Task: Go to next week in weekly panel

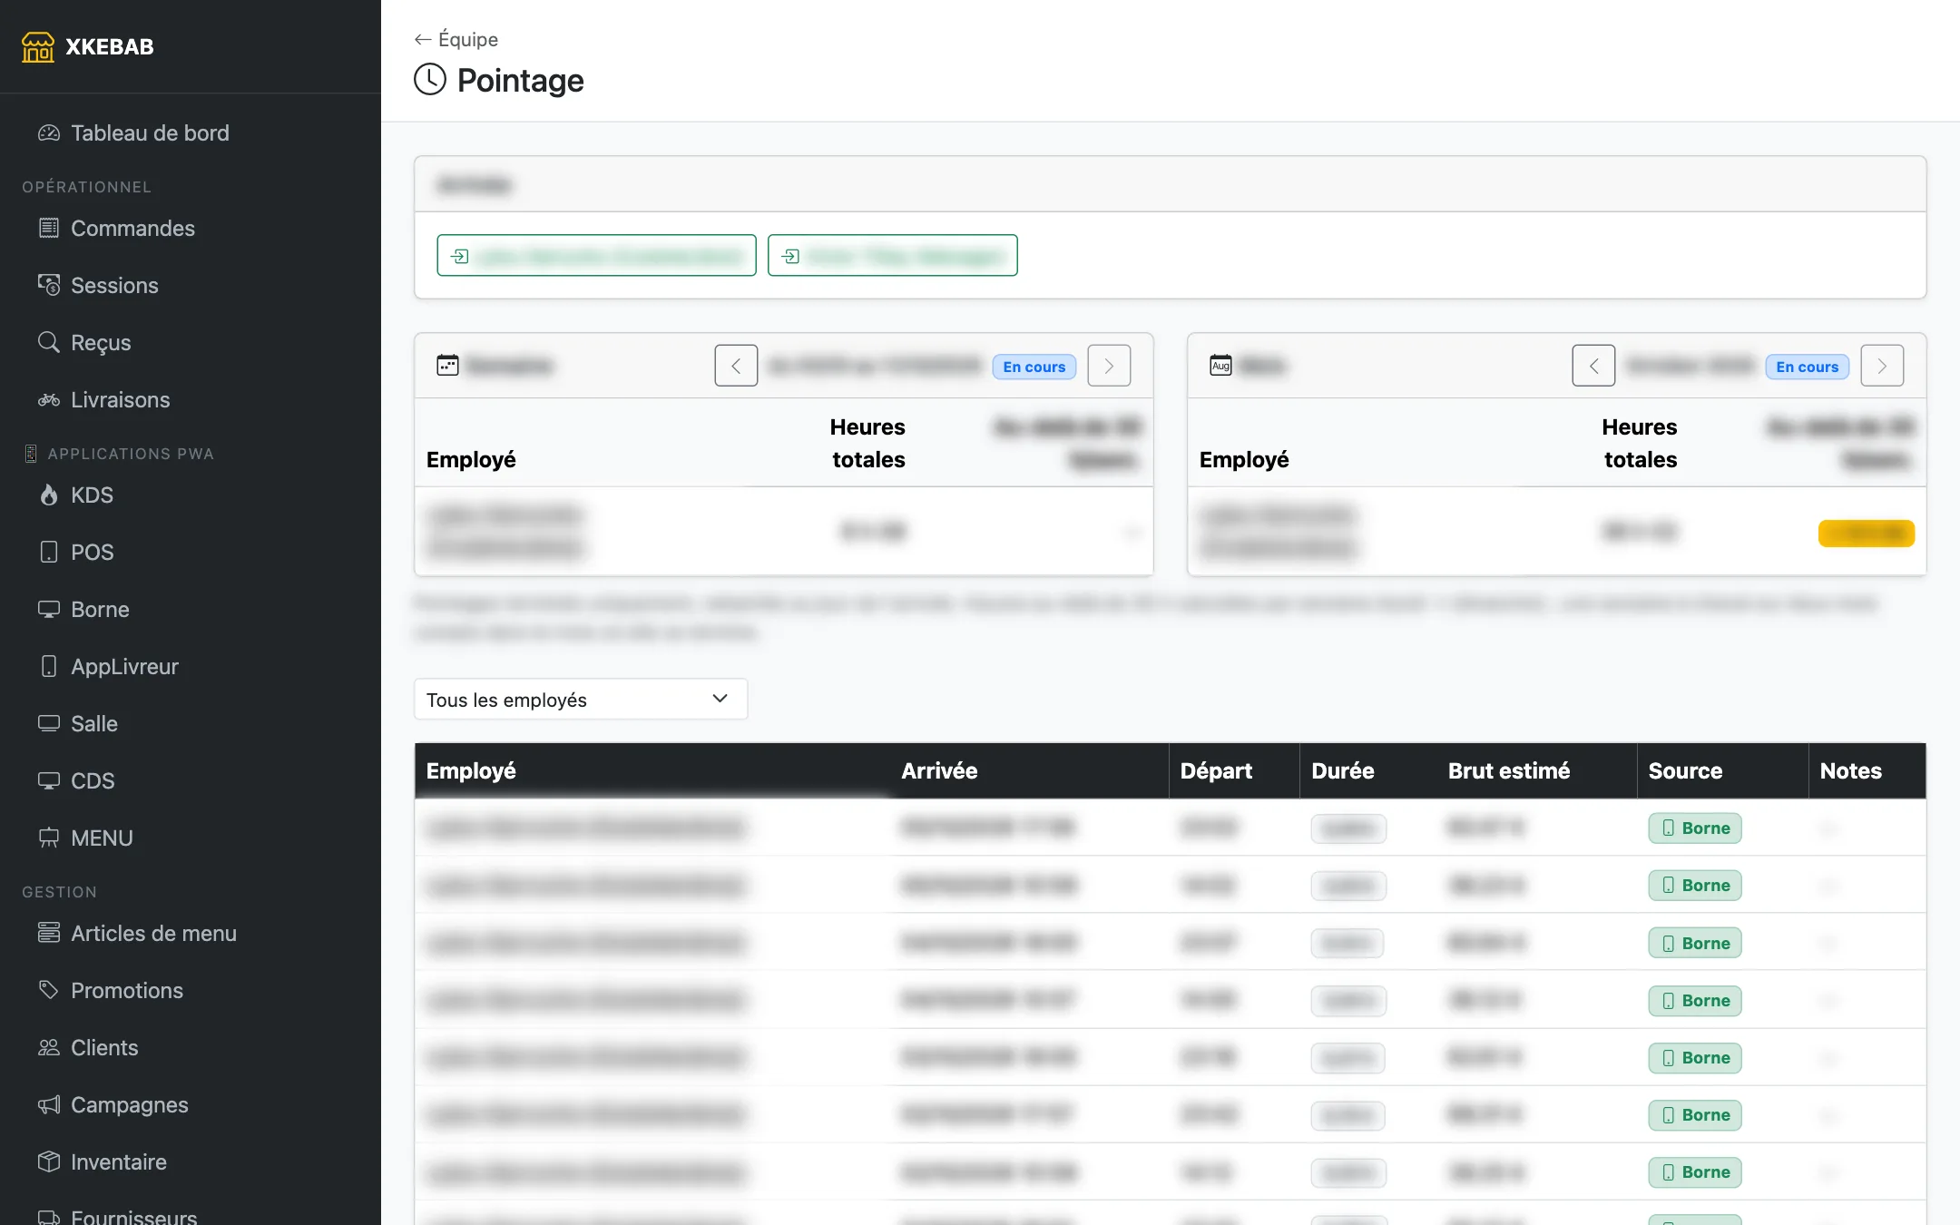Action: point(1109,366)
